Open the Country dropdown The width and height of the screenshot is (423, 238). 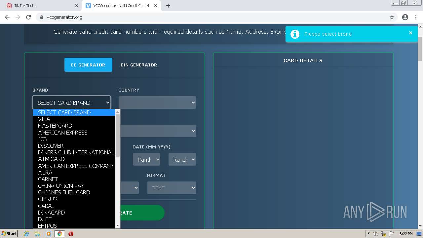click(x=157, y=102)
